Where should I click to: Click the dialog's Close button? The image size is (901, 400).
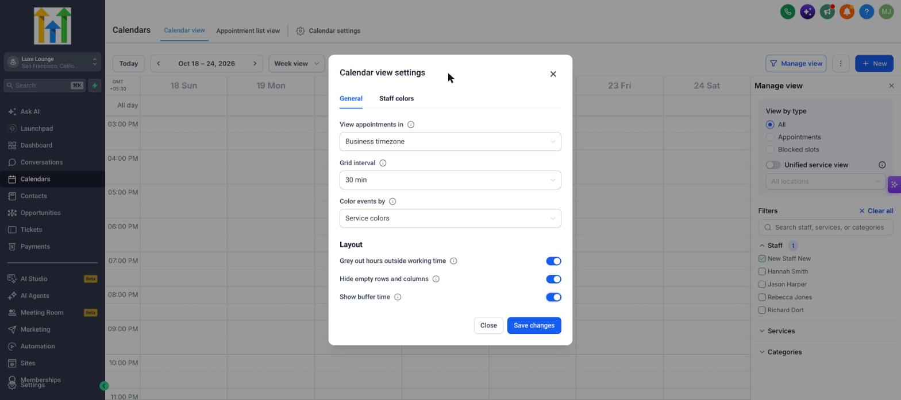(x=488, y=326)
